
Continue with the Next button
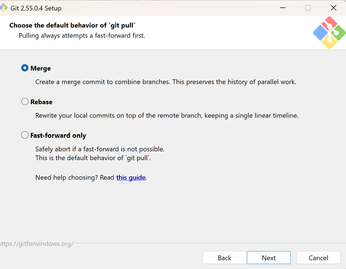(x=269, y=258)
